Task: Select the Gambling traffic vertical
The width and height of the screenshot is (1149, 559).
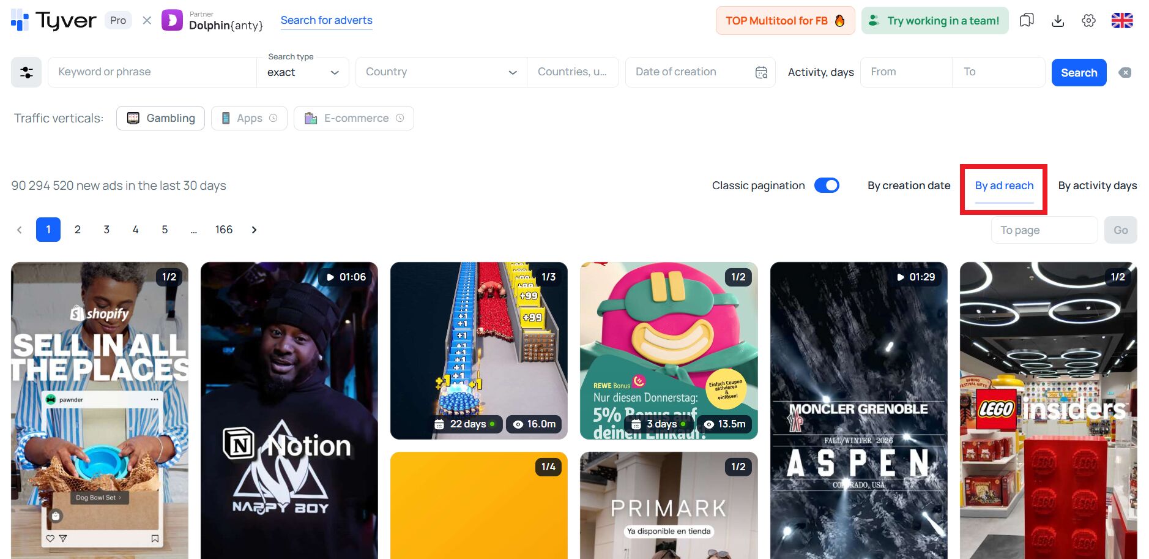Action: pos(161,118)
